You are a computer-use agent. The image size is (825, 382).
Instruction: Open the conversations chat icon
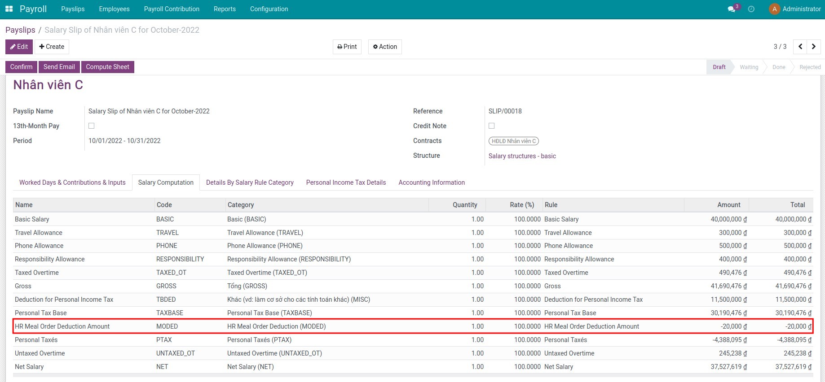click(x=732, y=9)
